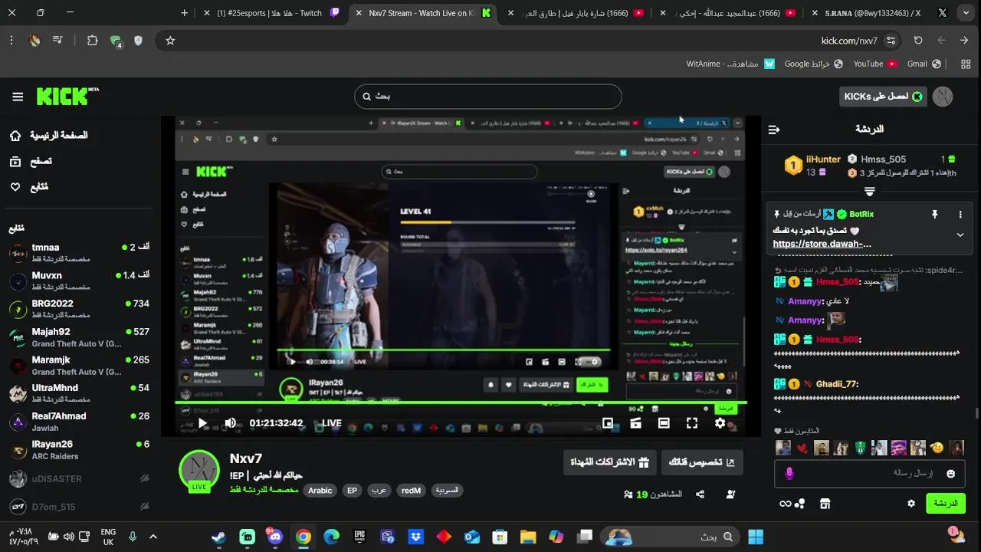This screenshot has width=981, height=552.
Task: Open the shop icon below chat
Action: 825,504
